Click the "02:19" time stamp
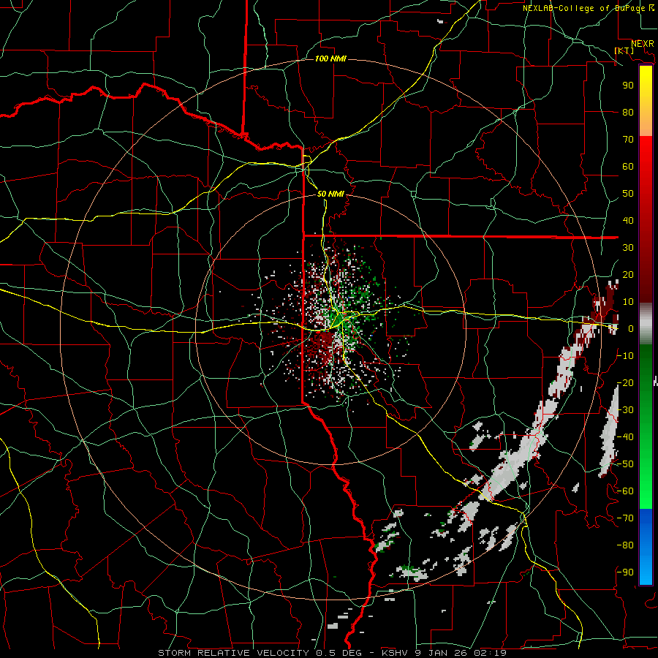 tap(490, 653)
